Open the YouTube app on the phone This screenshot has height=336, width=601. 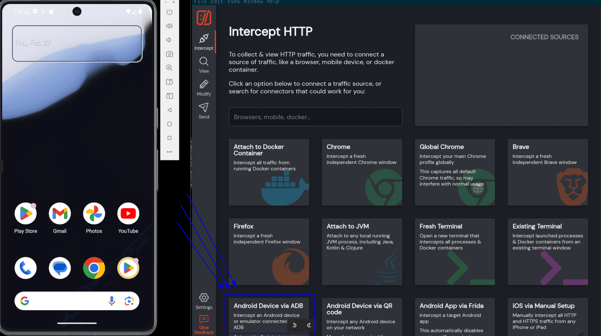pos(128,214)
